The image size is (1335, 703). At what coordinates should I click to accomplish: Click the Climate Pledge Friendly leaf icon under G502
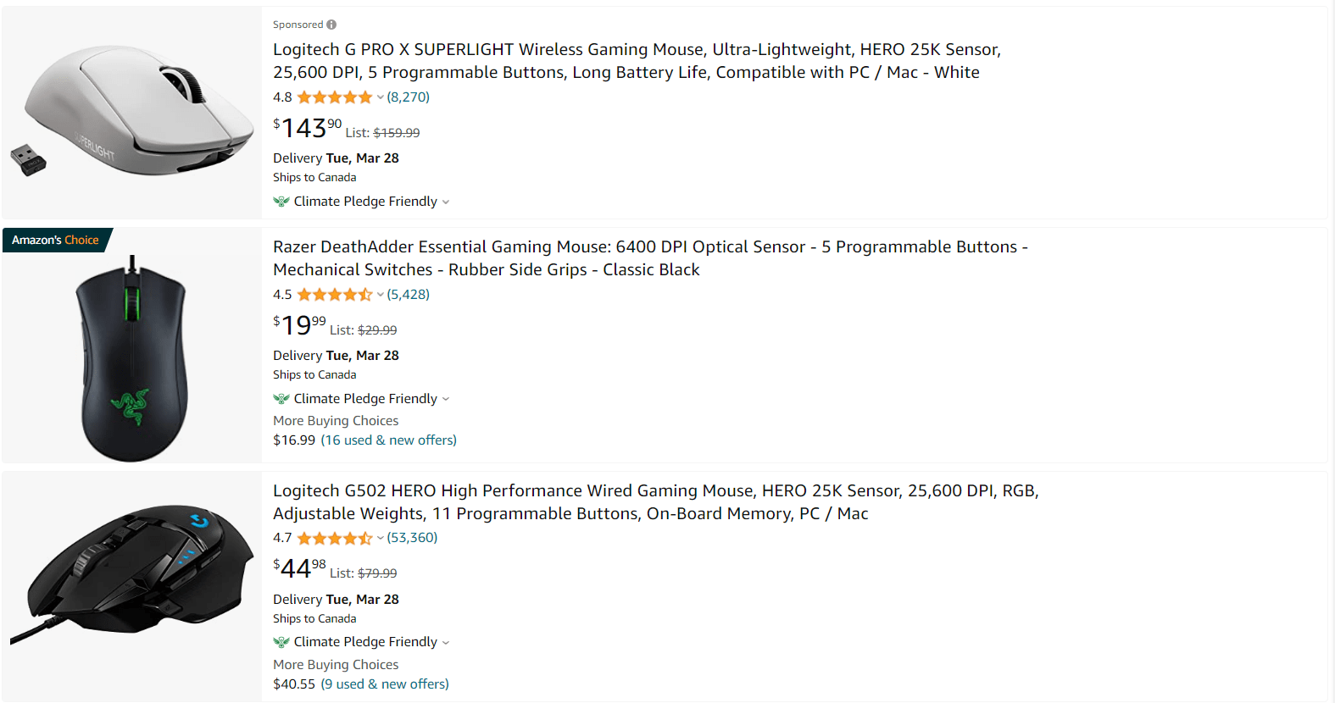coord(281,641)
